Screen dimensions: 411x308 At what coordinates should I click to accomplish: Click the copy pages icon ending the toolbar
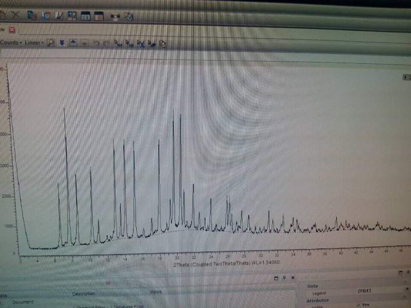163,44
